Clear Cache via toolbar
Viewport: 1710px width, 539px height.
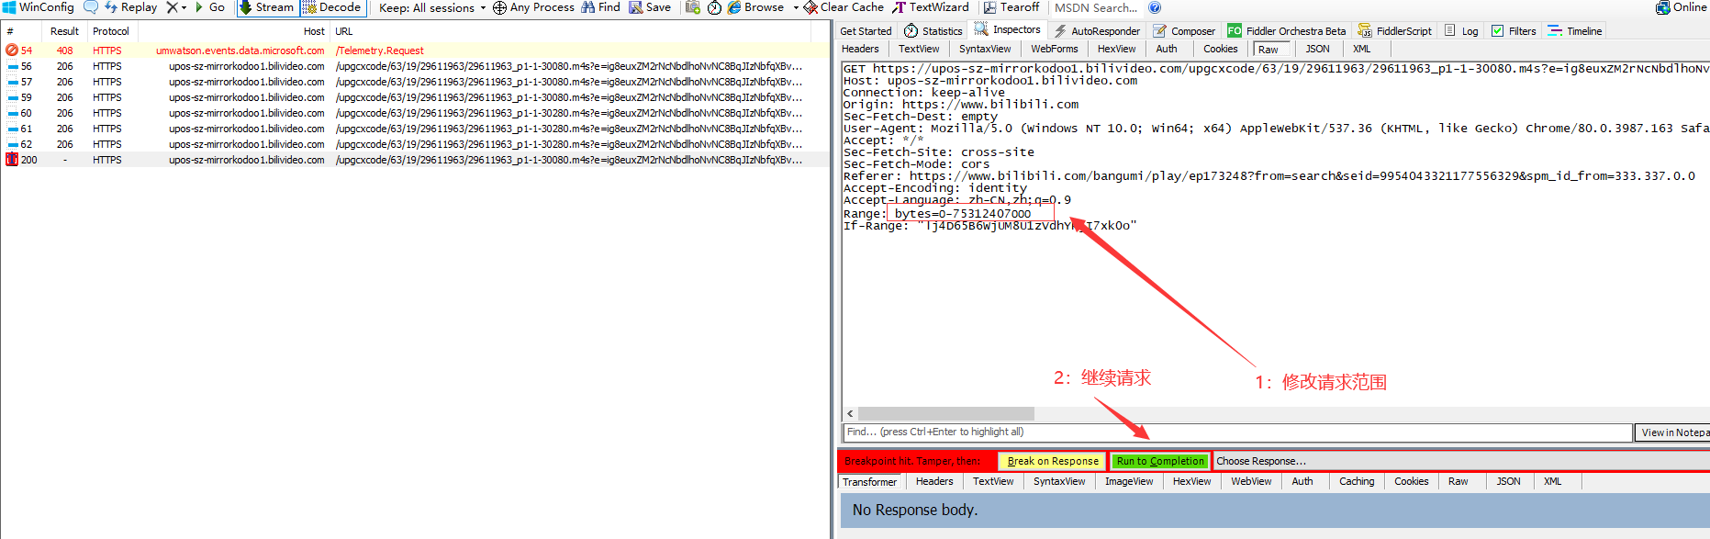[844, 7]
